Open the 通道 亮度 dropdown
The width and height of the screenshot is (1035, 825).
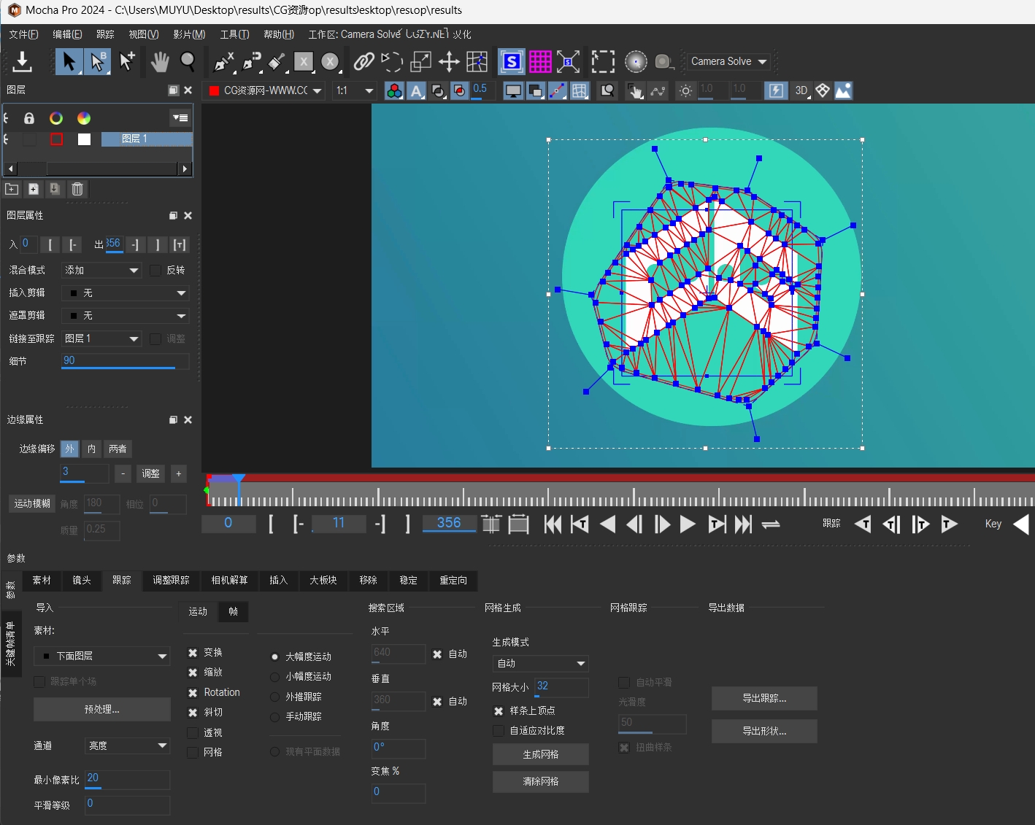(128, 745)
